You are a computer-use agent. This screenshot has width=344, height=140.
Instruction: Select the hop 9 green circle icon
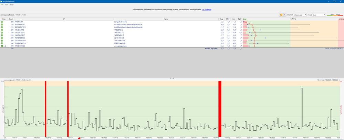click(x=2, y=43)
